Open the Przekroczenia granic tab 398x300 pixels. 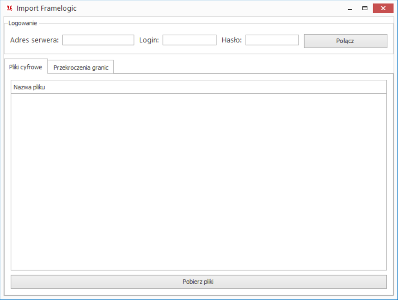coord(81,67)
